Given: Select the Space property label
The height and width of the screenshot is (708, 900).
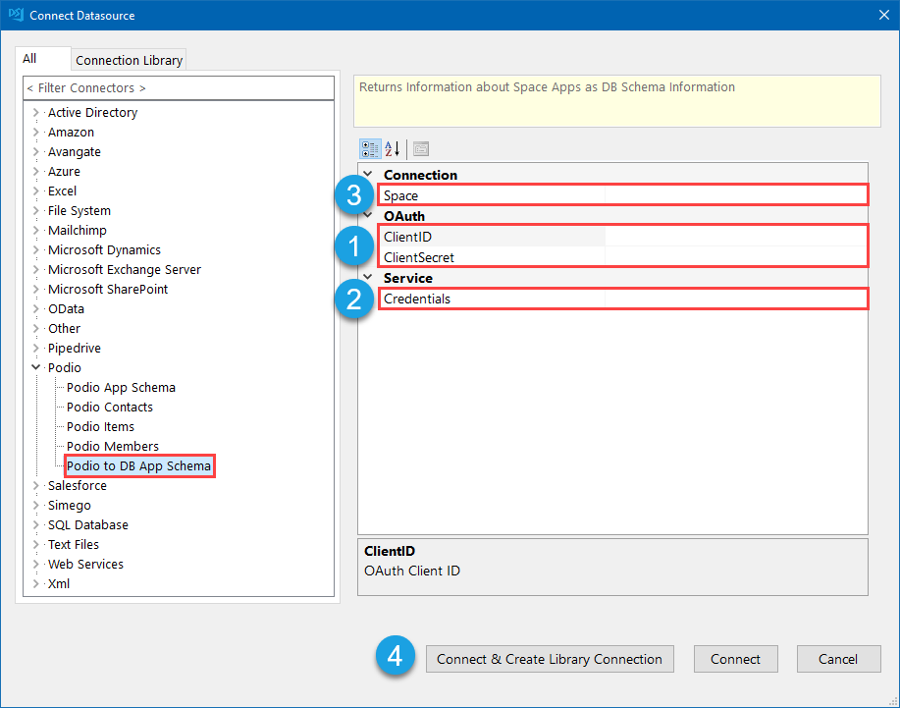Looking at the screenshot, I should click(x=400, y=195).
